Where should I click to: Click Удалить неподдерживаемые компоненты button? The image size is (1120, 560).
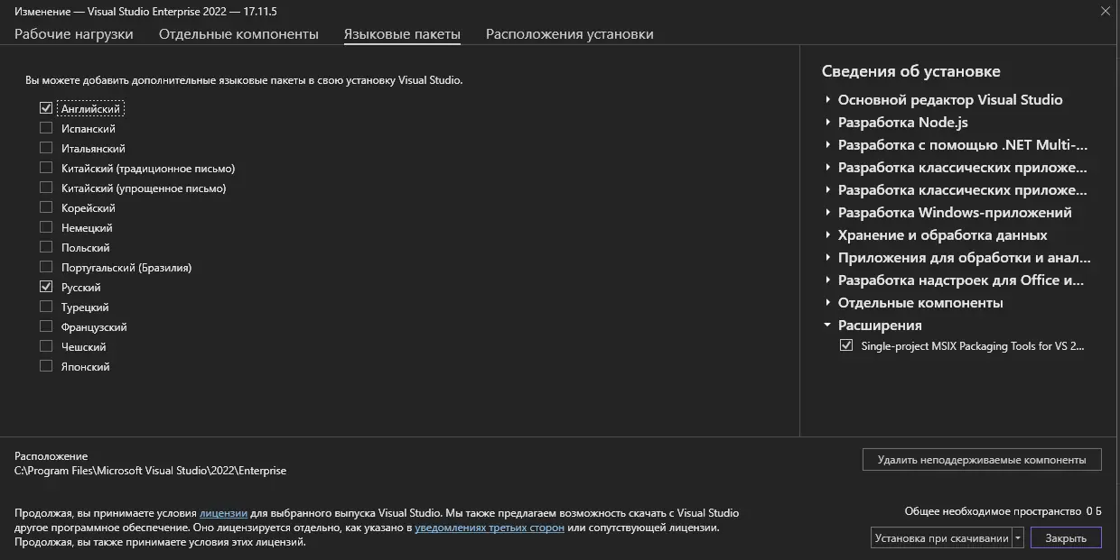[x=981, y=460]
